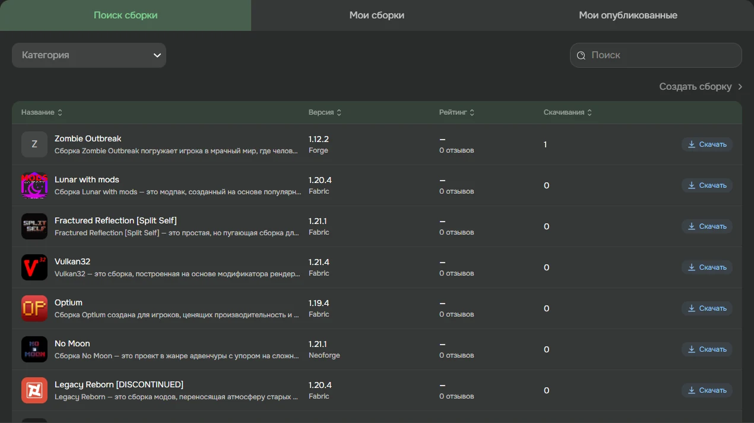Select the Optium OF icon
This screenshot has height=423, width=754.
click(34, 308)
